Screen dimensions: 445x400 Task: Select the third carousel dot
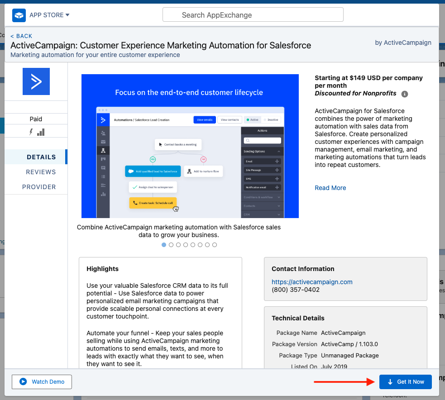pos(178,245)
